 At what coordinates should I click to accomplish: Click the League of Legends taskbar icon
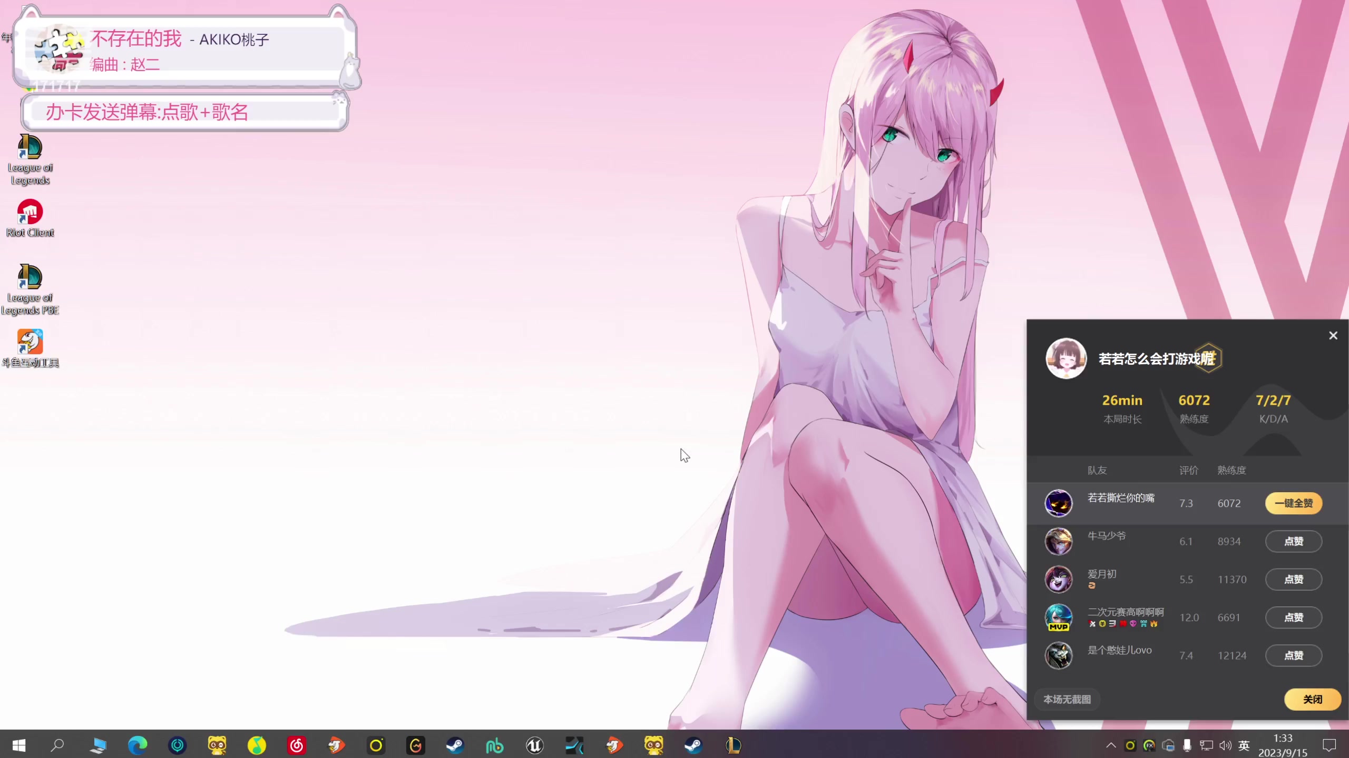click(x=733, y=745)
